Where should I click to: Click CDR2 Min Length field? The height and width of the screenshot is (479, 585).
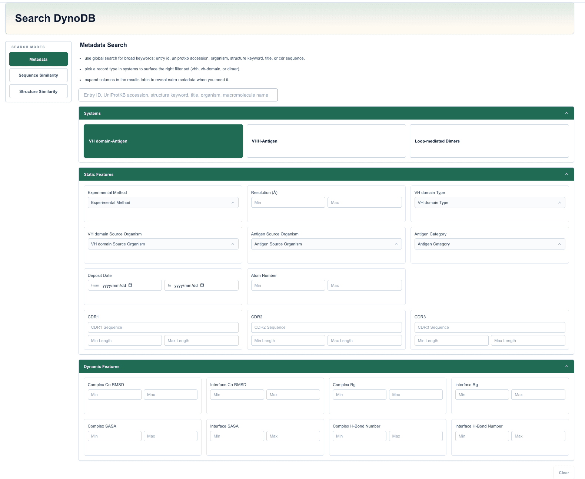(x=288, y=341)
